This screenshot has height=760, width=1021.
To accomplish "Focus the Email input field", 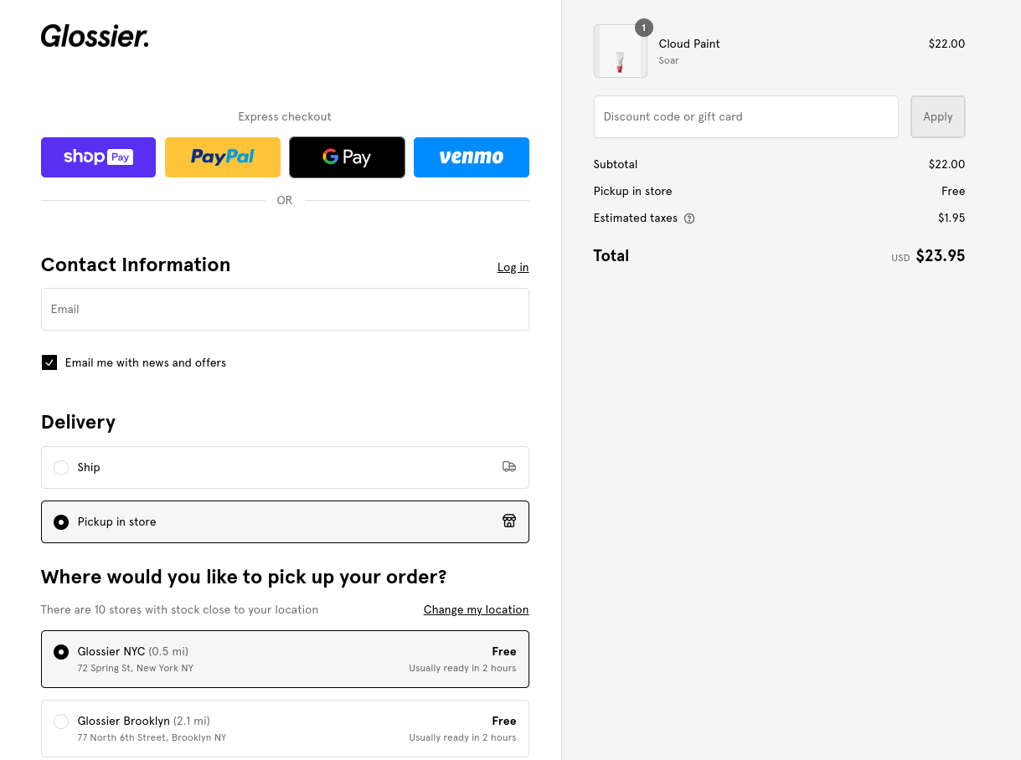I will point(285,310).
